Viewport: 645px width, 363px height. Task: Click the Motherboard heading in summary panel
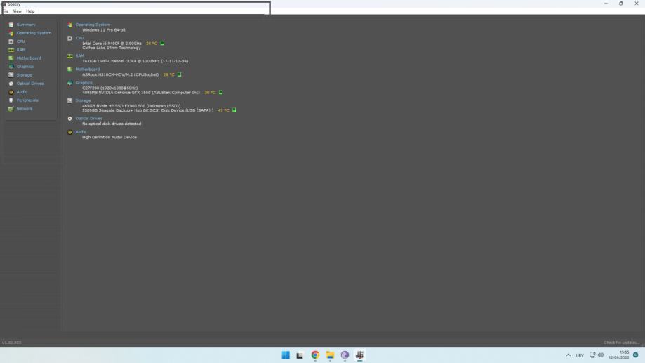(x=88, y=69)
